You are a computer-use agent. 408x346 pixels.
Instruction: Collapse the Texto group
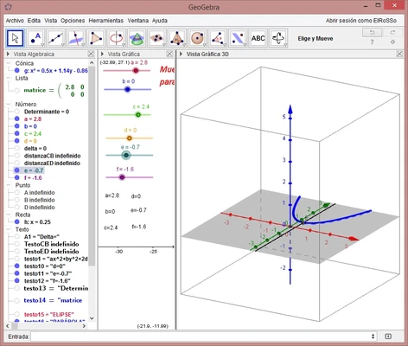pos(9,229)
